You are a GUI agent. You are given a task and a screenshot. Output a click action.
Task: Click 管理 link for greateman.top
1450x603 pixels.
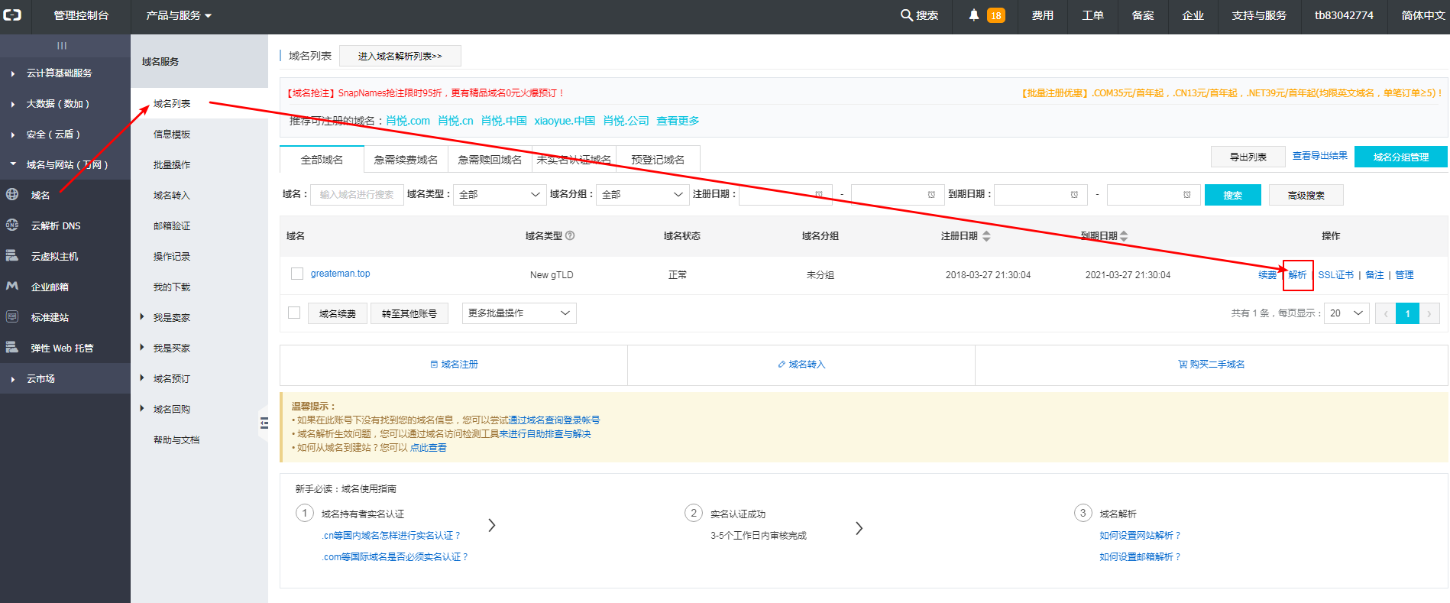coord(1404,275)
